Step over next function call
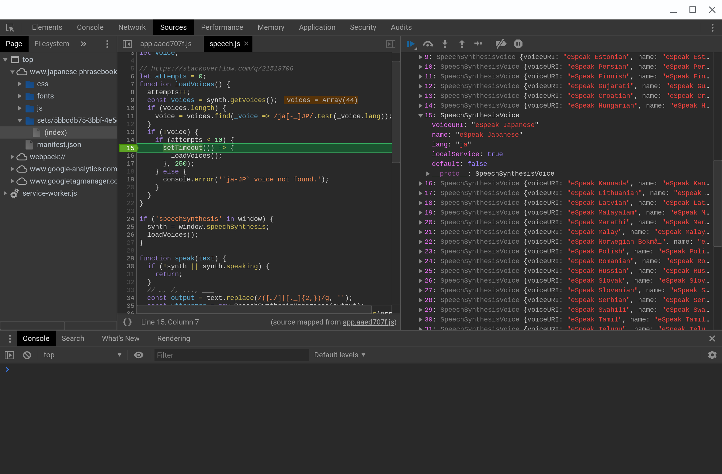This screenshot has height=474, width=722. [428, 44]
